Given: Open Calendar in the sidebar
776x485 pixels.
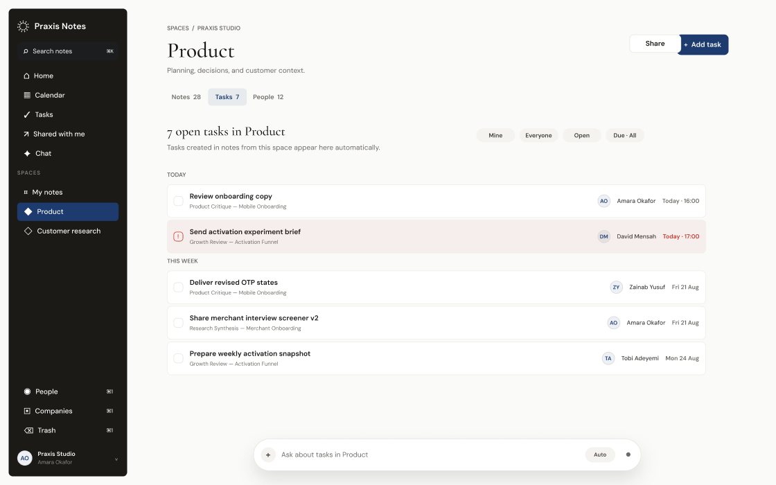Looking at the screenshot, I should click(x=68, y=95).
